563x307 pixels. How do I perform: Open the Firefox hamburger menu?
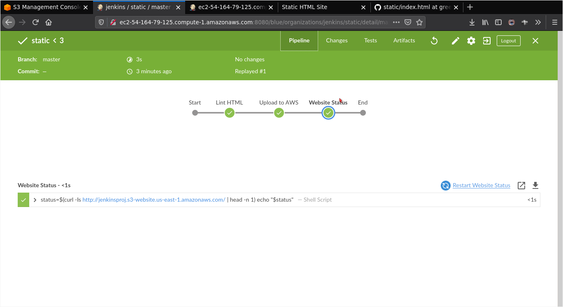coord(554,22)
